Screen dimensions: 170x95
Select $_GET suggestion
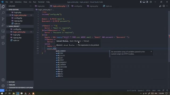click(83, 58)
